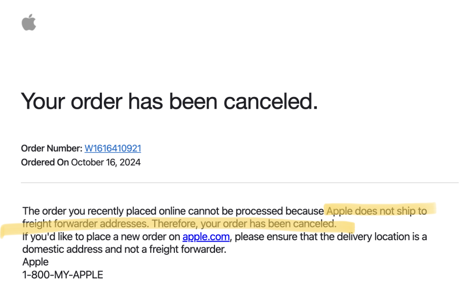Click the "Apple" signature line
Image resolution: width=473 pixels, height=295 pixels.
35,262
